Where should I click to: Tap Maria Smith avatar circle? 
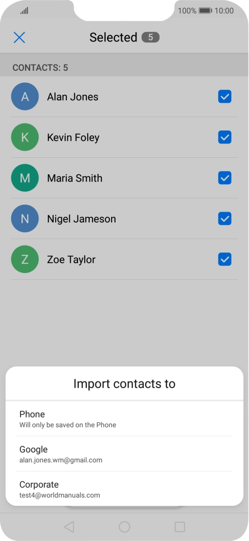tap(25, 178)
